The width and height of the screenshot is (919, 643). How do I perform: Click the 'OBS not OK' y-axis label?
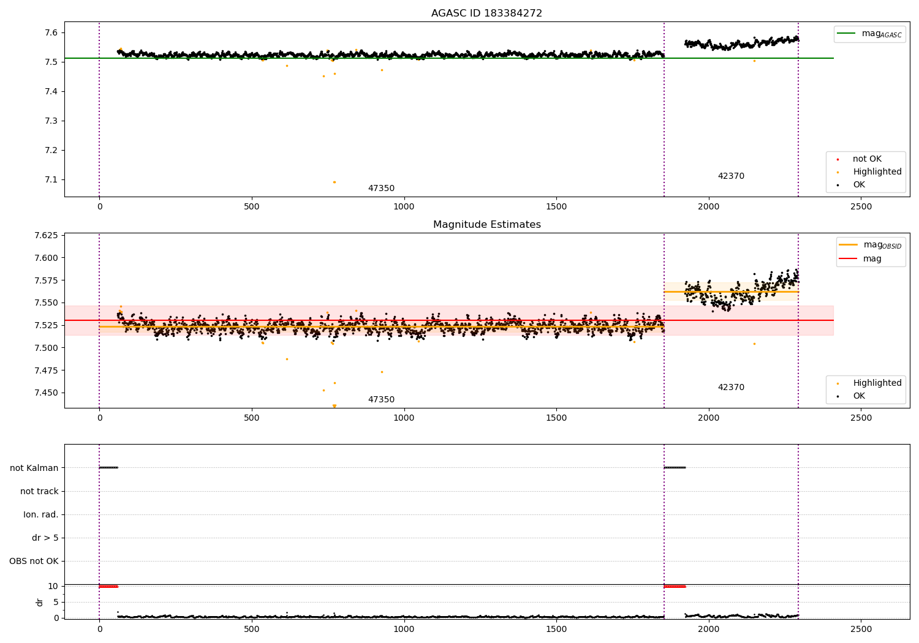click(34, 561)
